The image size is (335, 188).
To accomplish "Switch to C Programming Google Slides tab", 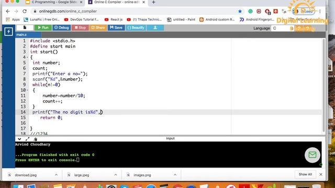I will (54, 2).
